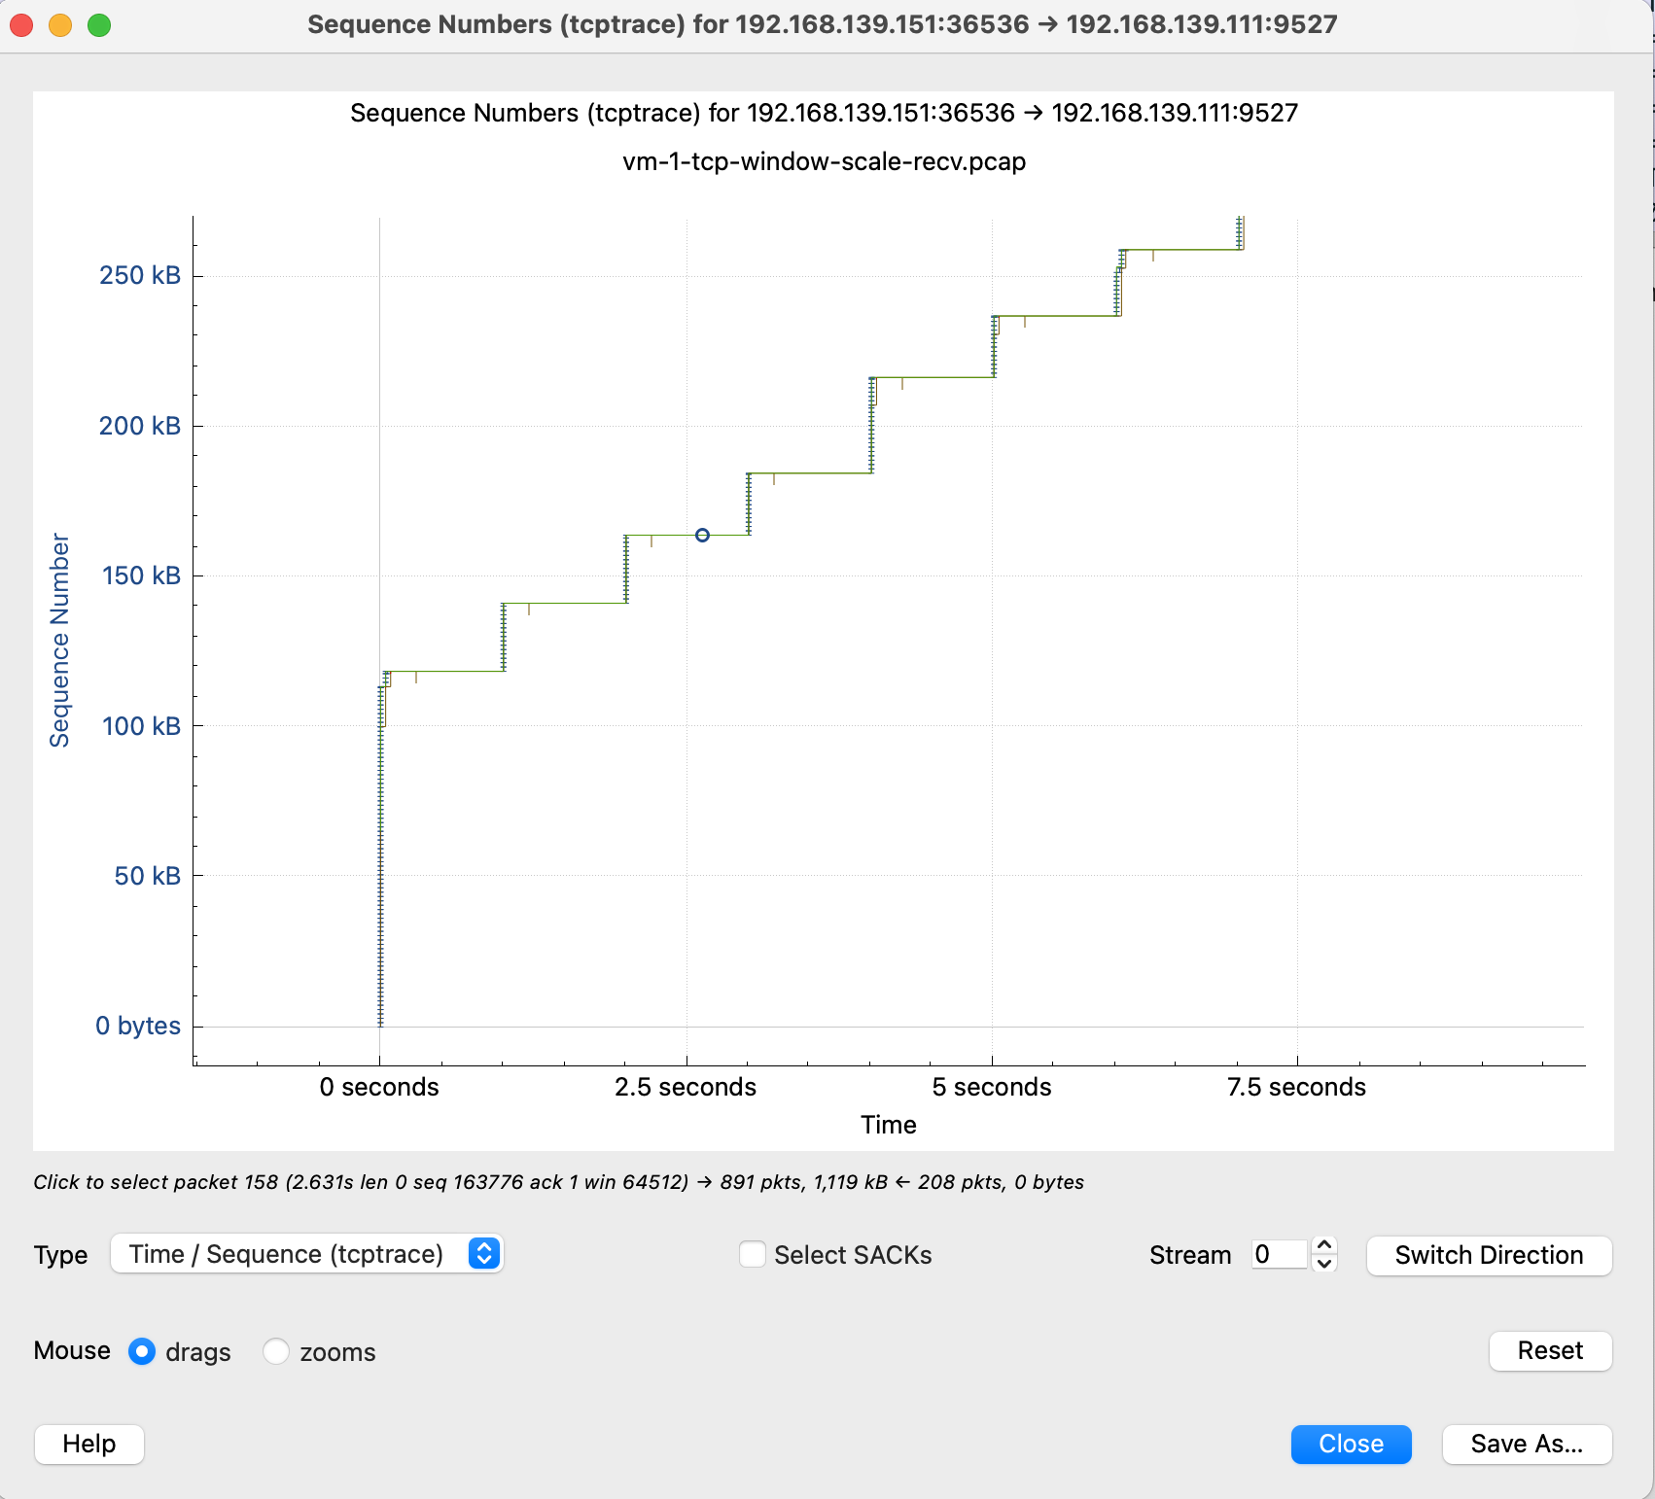Viewport: 1655px width, 1499px height.
Task: Enable the Select SACKs checkbox
Action: click(753, 1255)
